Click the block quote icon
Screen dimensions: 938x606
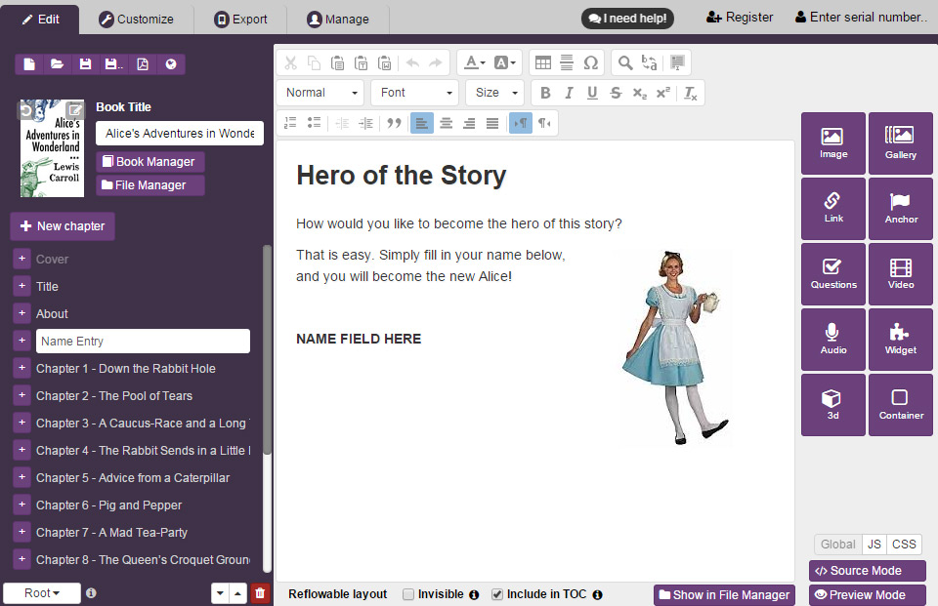[x=394, y=123]
